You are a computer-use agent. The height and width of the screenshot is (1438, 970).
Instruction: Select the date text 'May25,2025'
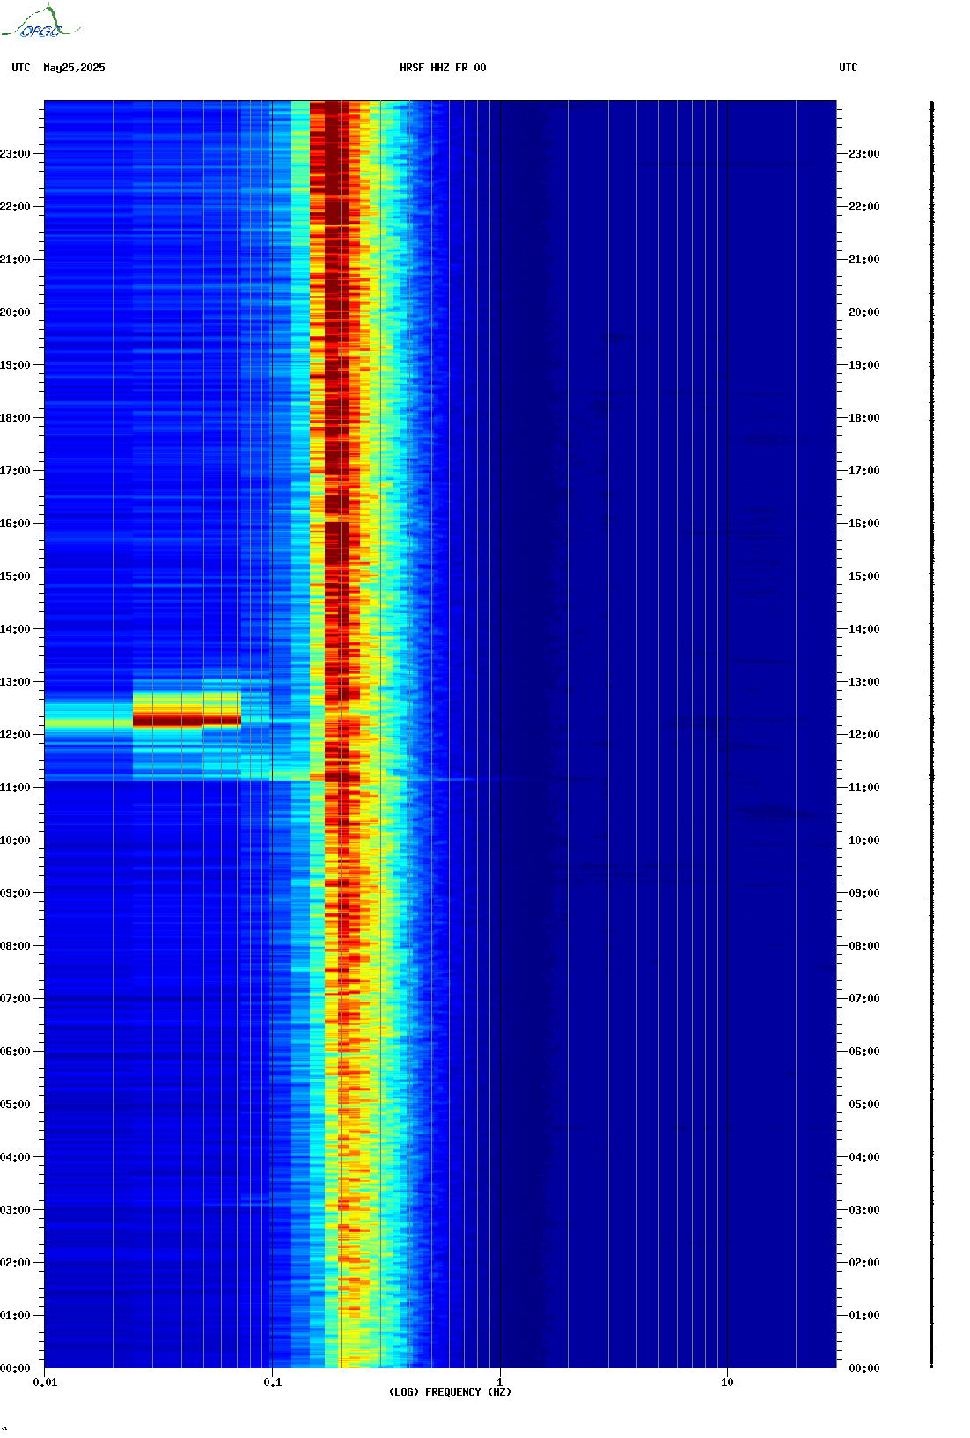74,68
